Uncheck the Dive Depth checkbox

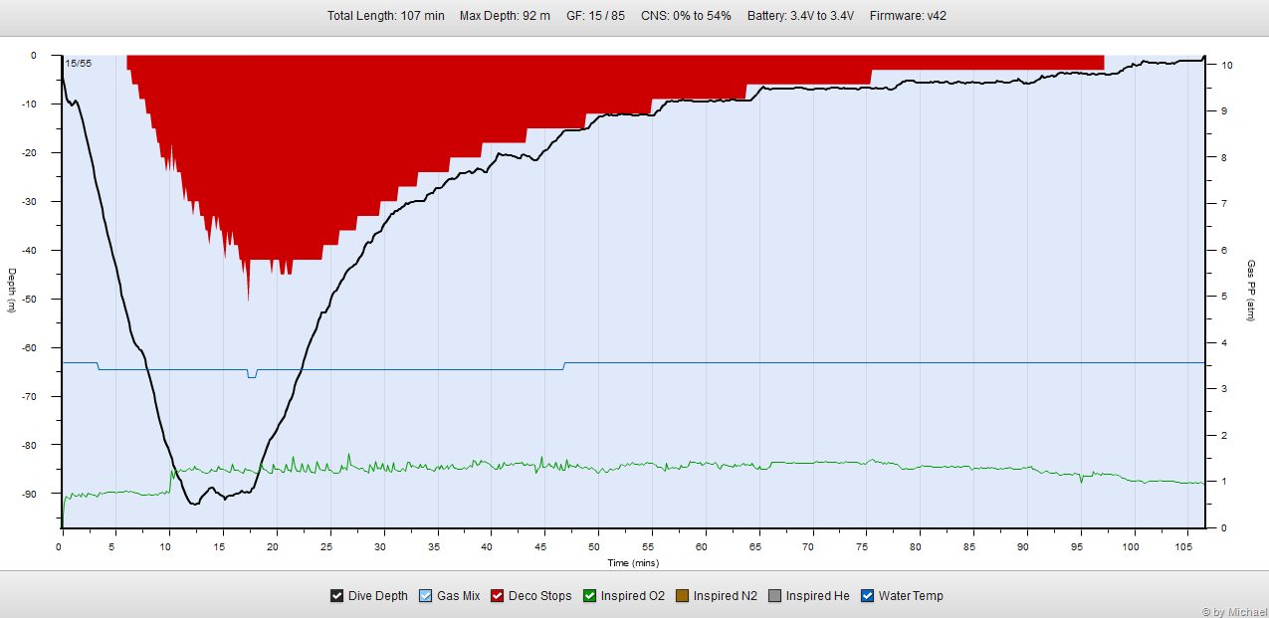[x=337, y=596]
